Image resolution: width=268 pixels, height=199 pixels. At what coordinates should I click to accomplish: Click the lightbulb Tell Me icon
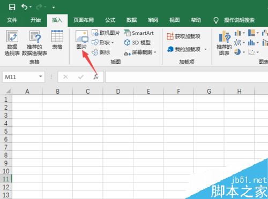pyautogui.click(x=216, y=20)
